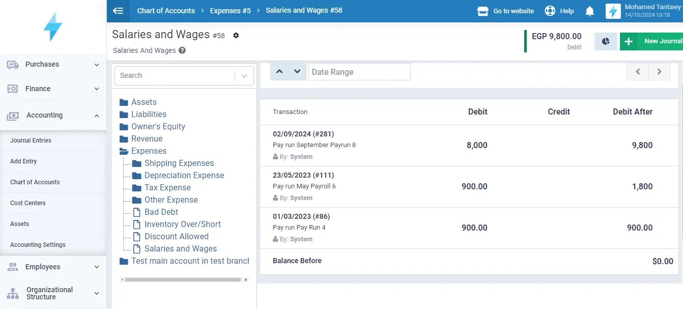Click the Help headset icon
This screenshot has width=683, height=309.
coord(549,10)
